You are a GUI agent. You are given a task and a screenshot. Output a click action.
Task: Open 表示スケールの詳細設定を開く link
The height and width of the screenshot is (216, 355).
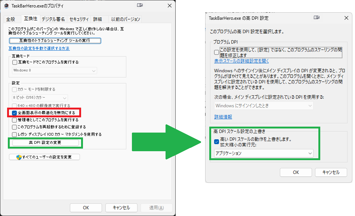click(241, 61)
